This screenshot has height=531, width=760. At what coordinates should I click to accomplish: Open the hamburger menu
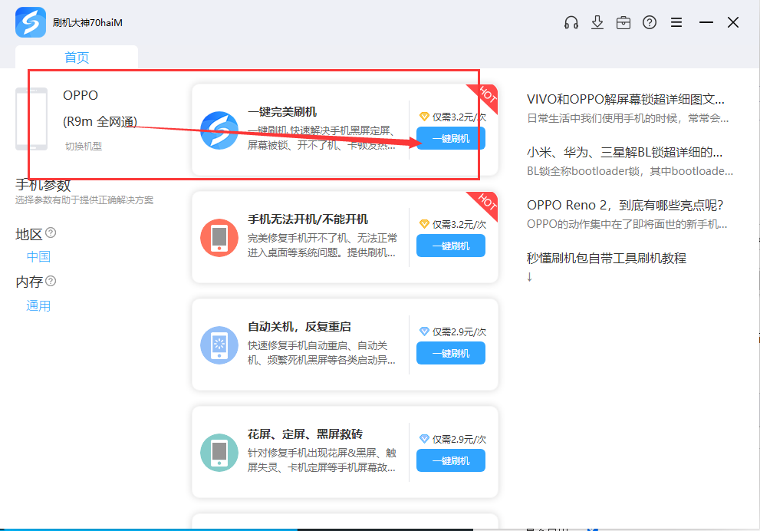pyautogui.click(x=676, y=22)
